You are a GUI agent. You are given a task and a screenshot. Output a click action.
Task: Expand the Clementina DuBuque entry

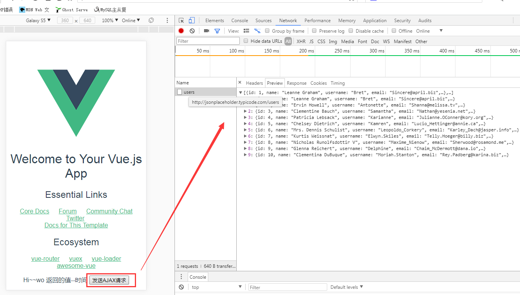pyautogui.click(x=245, y=155)
